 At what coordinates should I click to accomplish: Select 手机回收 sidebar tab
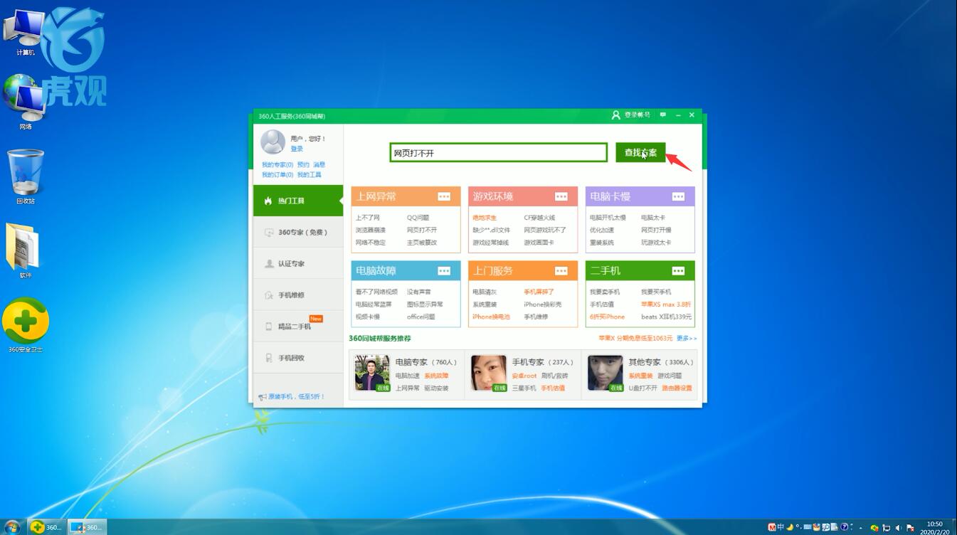(298, 357)
